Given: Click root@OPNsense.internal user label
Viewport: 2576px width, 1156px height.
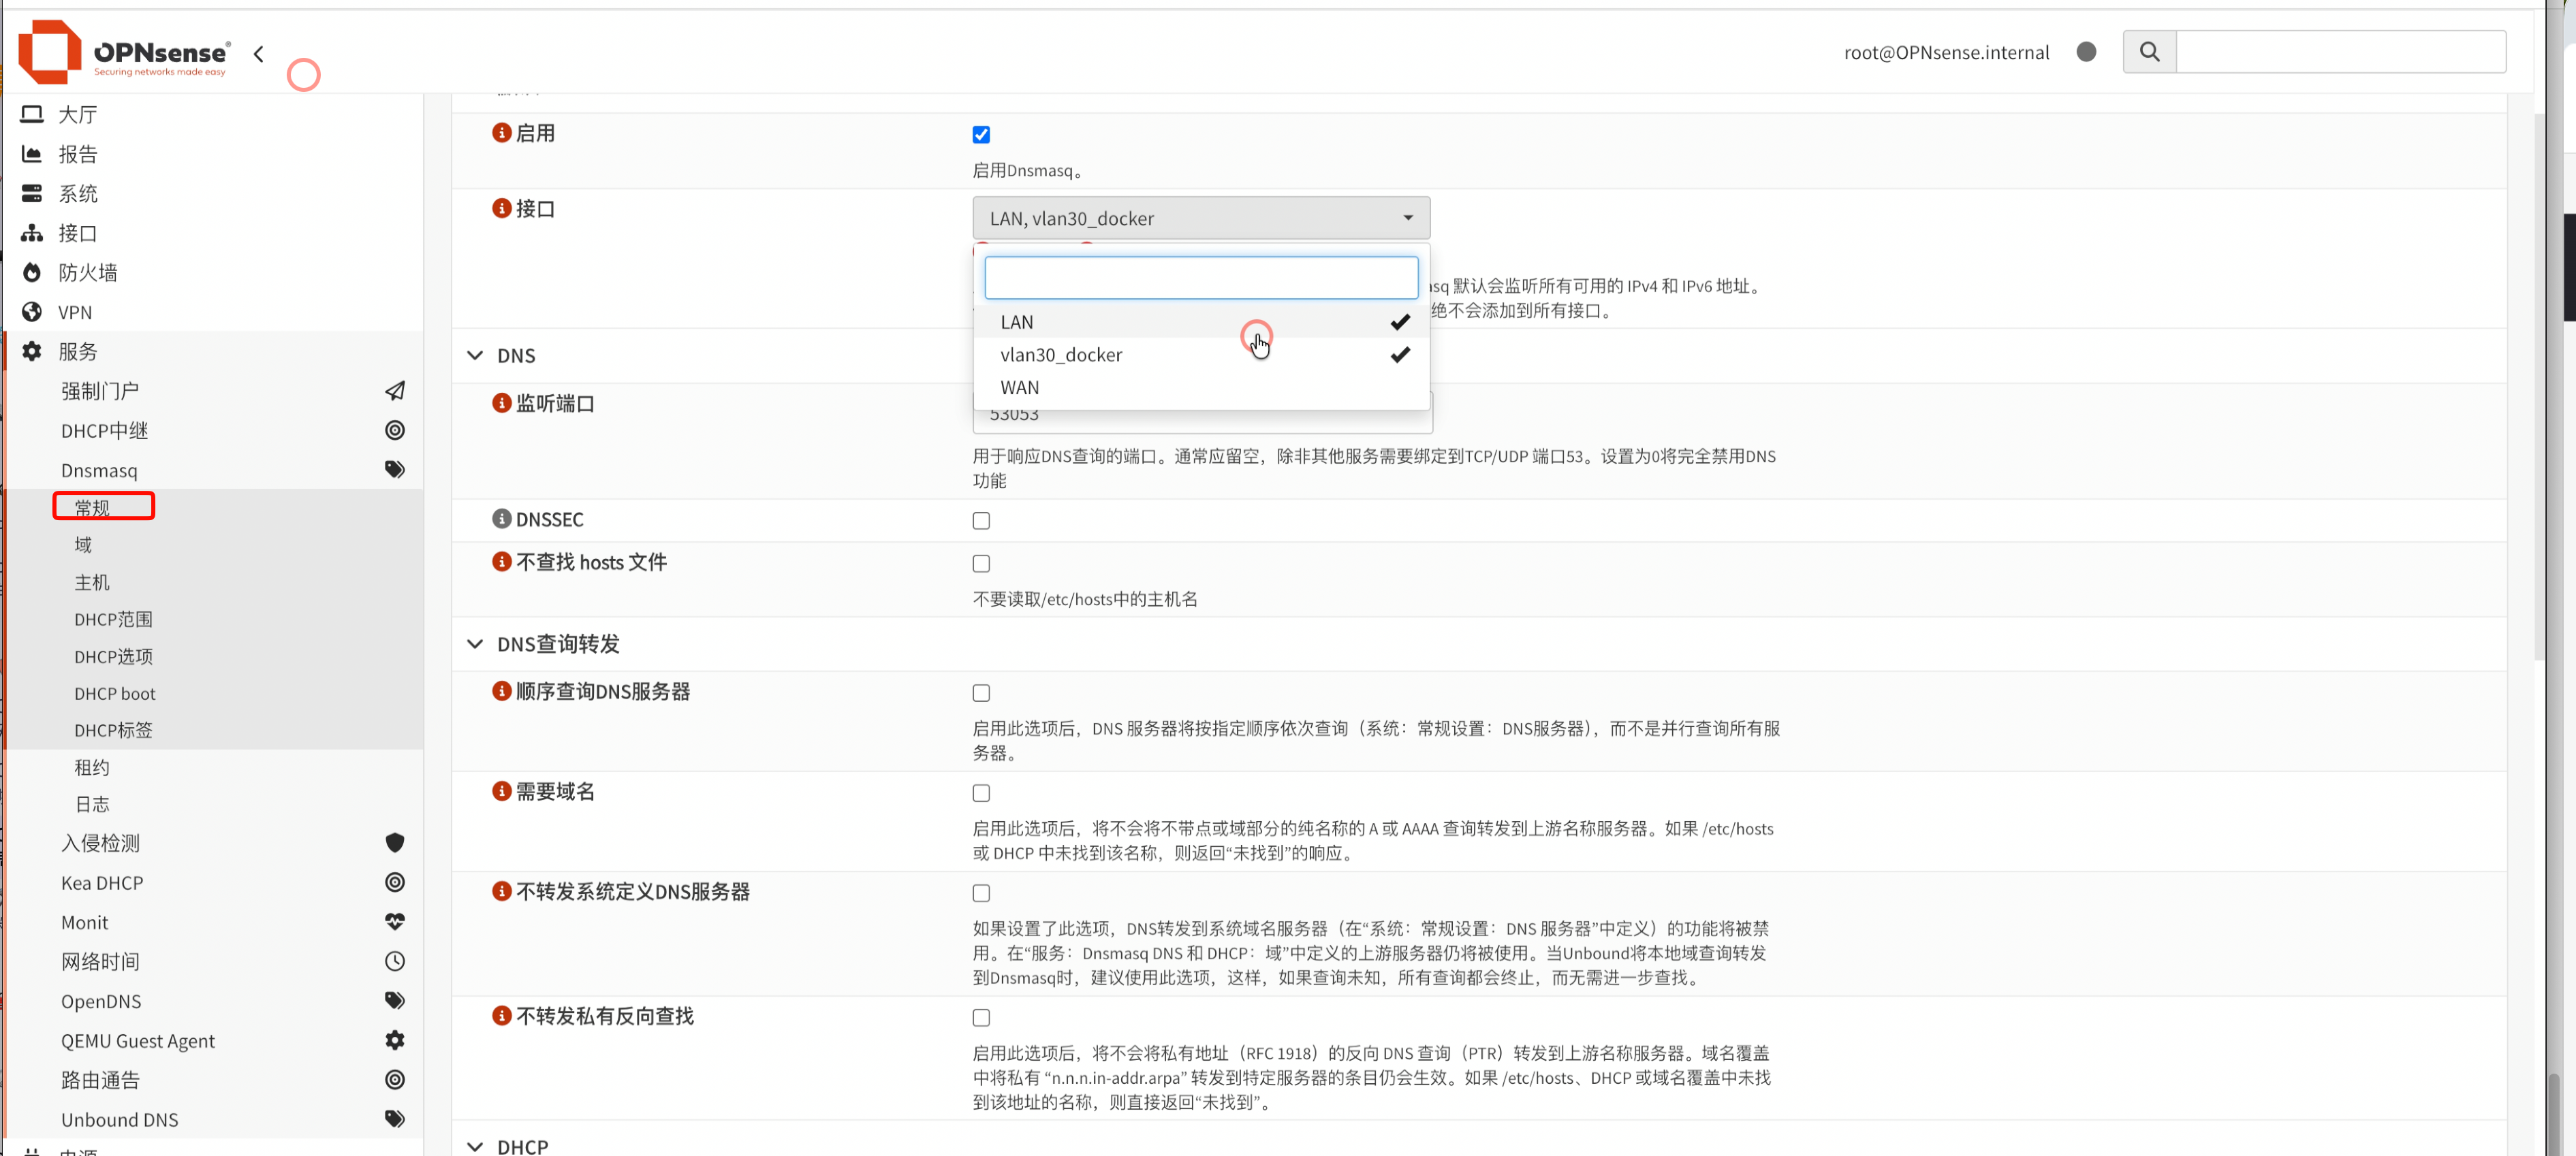Looking at the screenshot, I should [x=1946, y=52].
